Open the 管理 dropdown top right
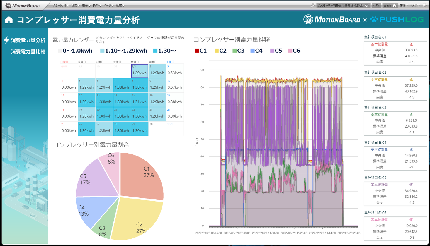Image resolution: width=430 pixels, height=246 pixels. tap(403, 5)
